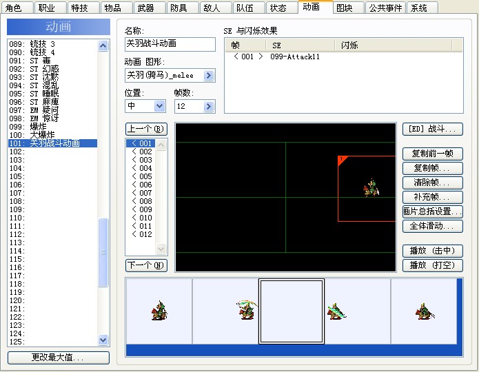
Task: Open the 状态 tab
Action: (281, 8)
